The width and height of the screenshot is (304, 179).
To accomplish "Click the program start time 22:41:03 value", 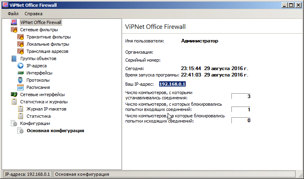I will click(x=191, y=75).
